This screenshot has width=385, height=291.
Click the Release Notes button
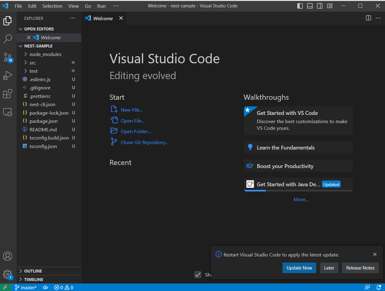(360, 268)
